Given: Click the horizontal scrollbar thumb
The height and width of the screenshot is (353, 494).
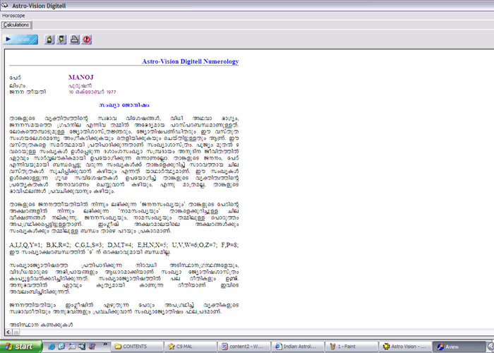Looking at the screenshot, I should point(16,332).
